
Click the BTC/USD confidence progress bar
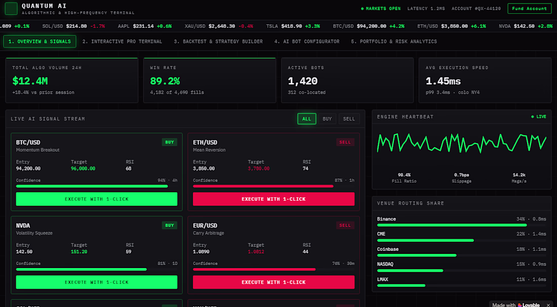(x=97, y=186)
